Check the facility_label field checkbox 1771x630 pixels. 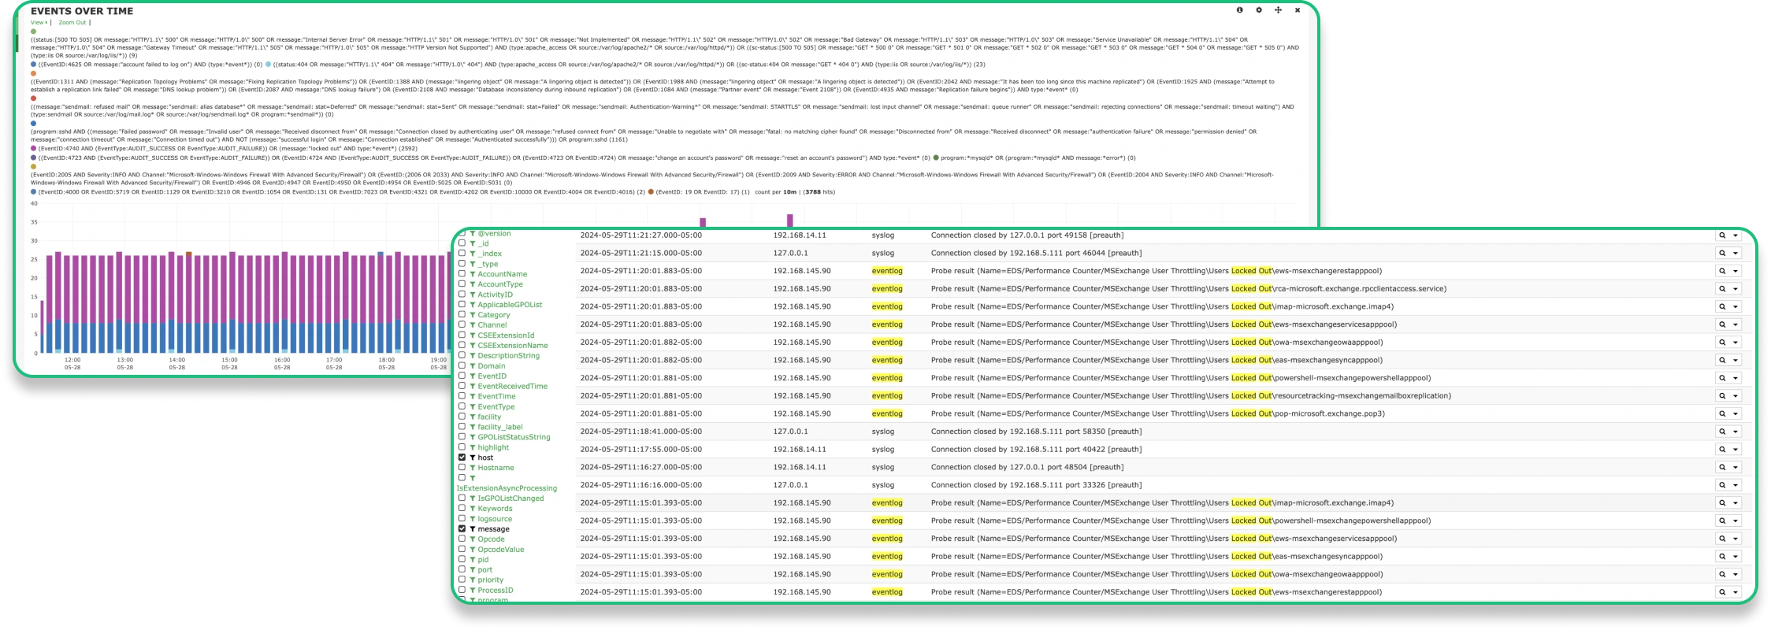click(462, 426)
